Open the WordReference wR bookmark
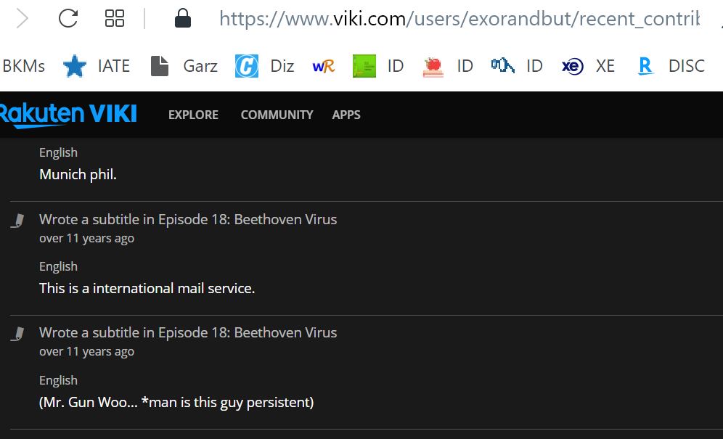Image resolution: width=723 pixels, height=439 pixels. 323,67
